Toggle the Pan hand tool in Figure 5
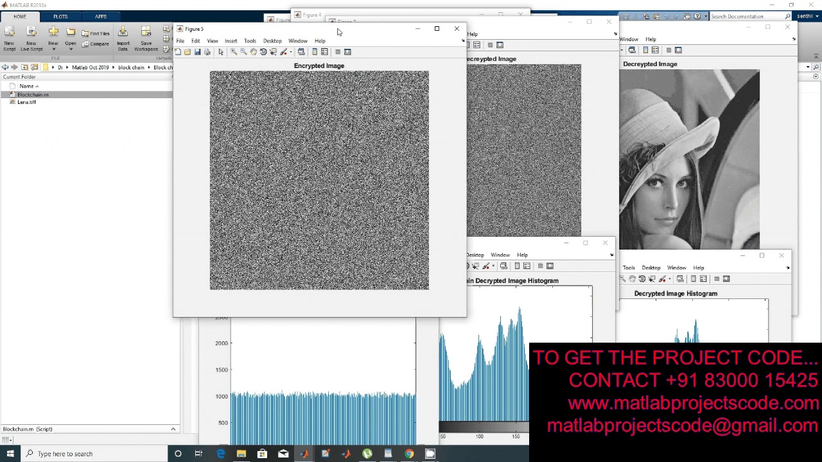 pyautogui.click(x=254, y=52)
